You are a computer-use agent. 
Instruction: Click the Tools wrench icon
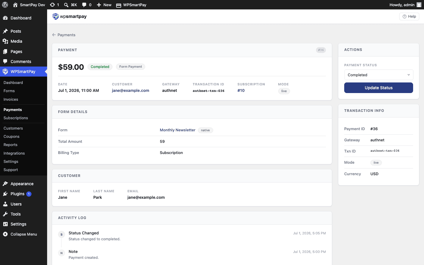5,214
